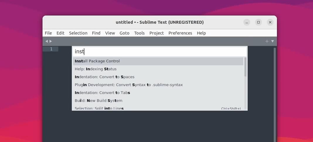Open tab list dropdown arrow

click(273, 41)
